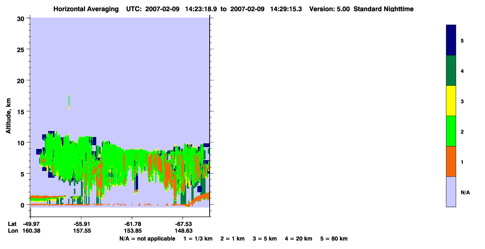485x249 pixels.
Task: Click the longitude value '148.63'
Action: click(x=183, y=231)
